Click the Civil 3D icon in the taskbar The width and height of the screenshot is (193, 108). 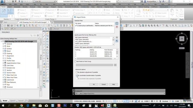point(109,105)
